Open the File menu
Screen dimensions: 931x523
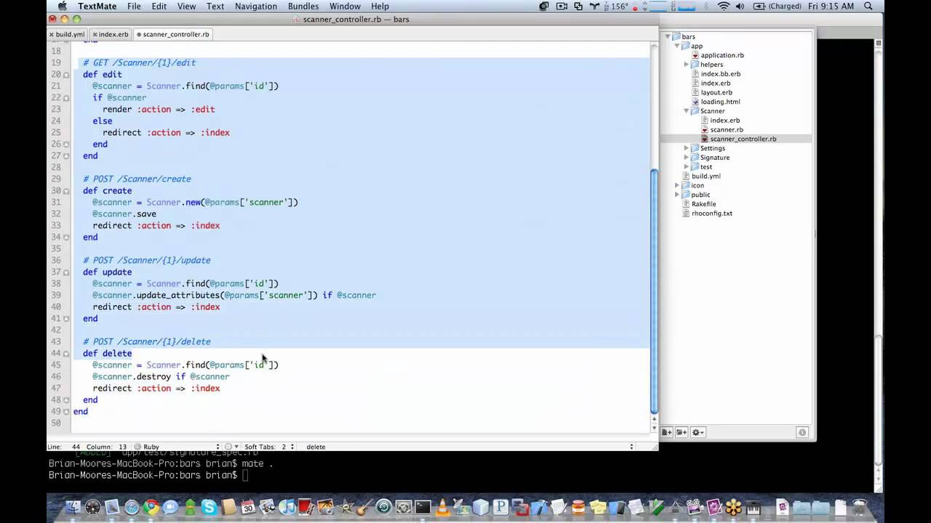134,6
